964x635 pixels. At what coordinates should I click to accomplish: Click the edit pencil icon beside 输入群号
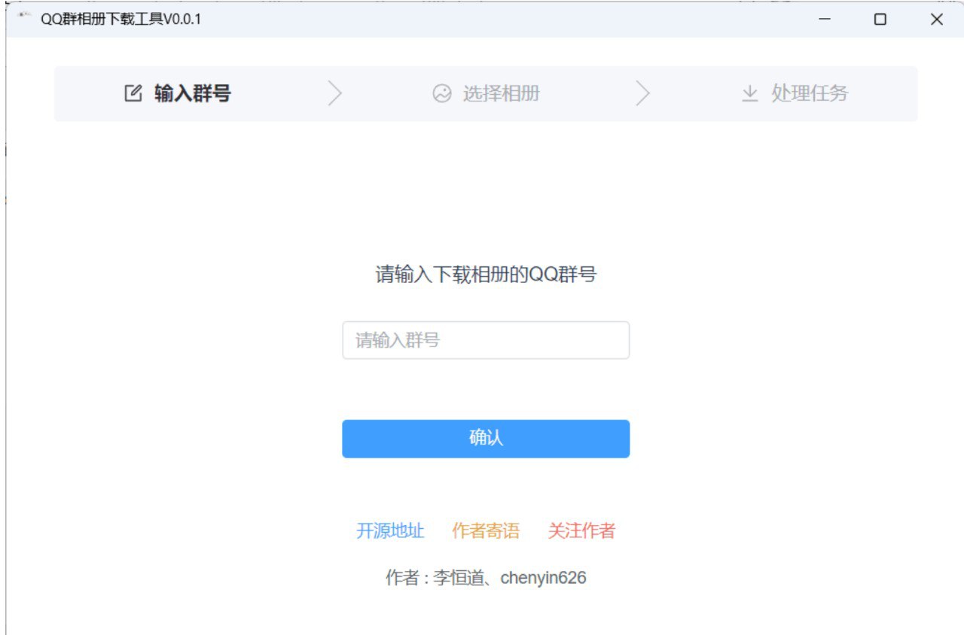click(x=133, y=94)
